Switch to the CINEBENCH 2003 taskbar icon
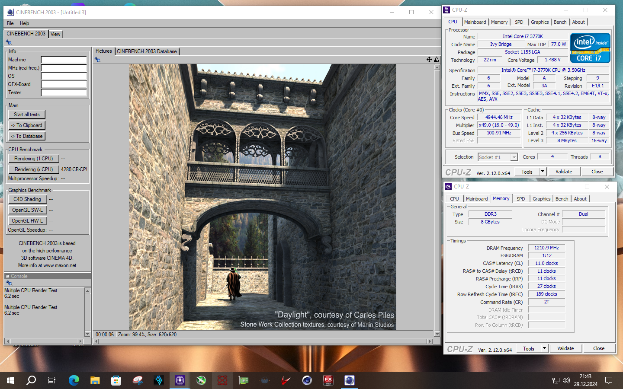This screenshot has width=623, height=389. coord(350,380)
